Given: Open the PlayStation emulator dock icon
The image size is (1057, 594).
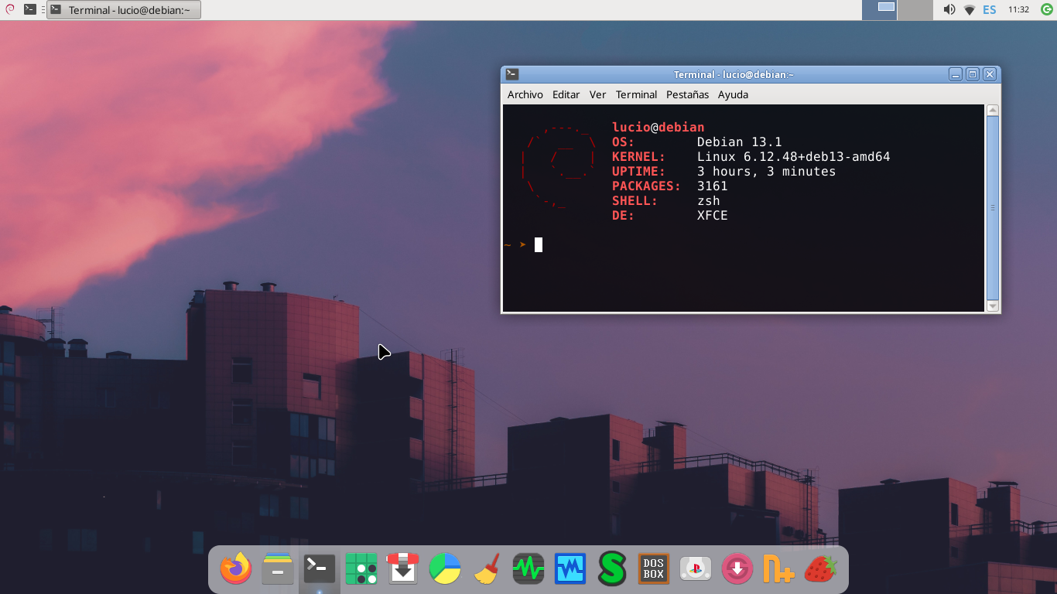Looking at the screenshot, I should [696, 569].
